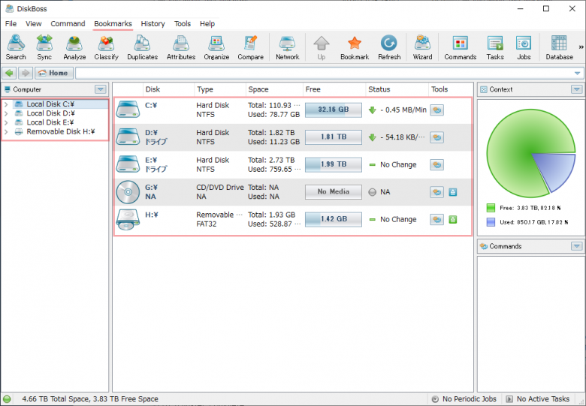Open the Computer panel dropdown

coord(100,89)
